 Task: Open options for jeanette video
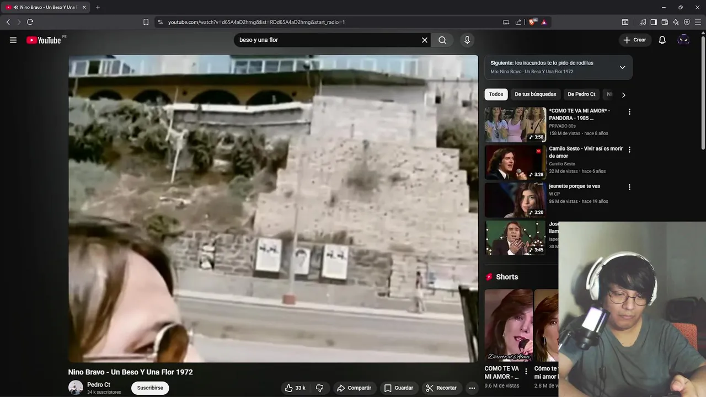629,187
